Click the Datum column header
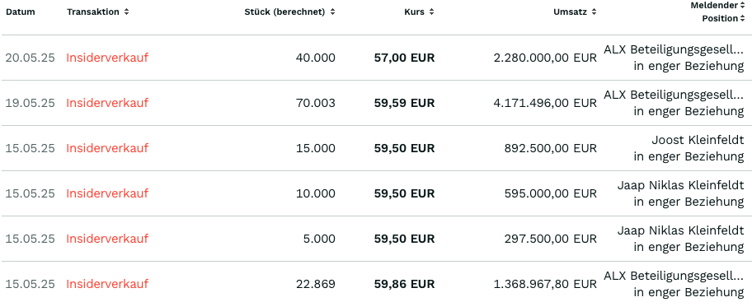The height and width of the screenshot is (302, 752). click(x=21, y=12)
